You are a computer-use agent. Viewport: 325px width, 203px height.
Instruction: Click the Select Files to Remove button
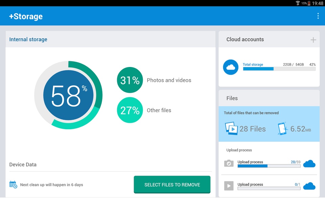172,185
